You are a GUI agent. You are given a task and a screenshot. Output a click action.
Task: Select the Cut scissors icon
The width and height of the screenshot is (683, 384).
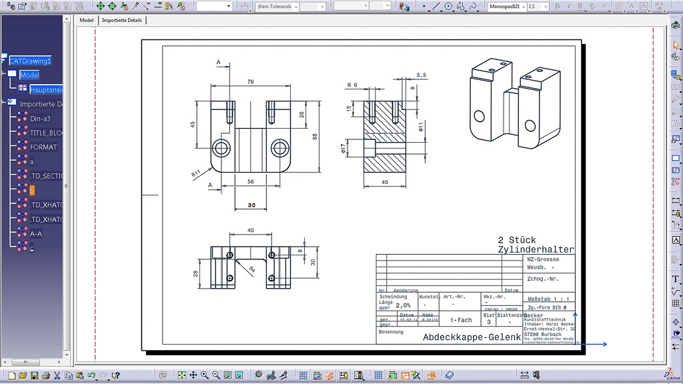[57, 375]
